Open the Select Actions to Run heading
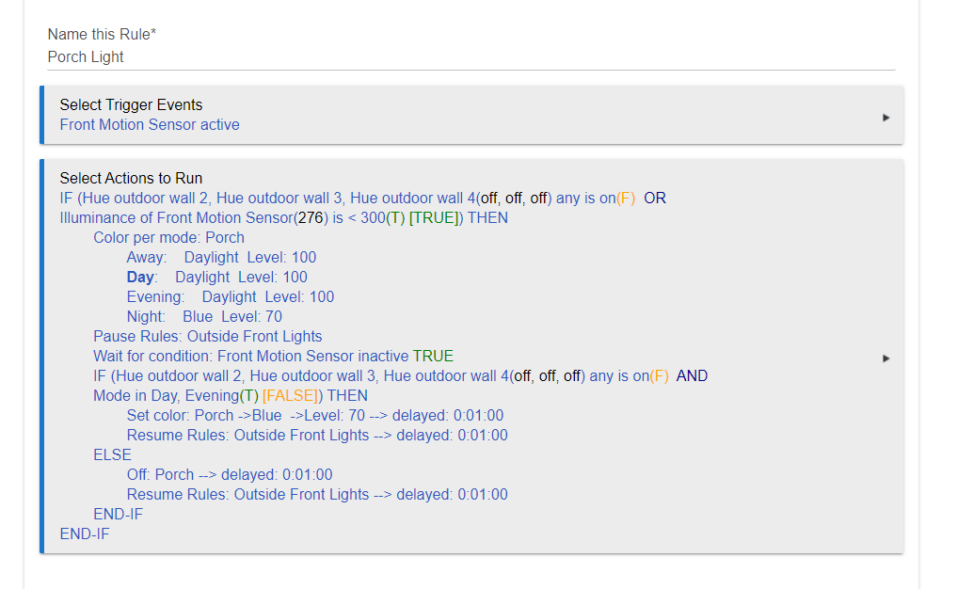Image resolution: width=957 pixels, height=589 pixels. pyautogui.click(x=131, y=178)
